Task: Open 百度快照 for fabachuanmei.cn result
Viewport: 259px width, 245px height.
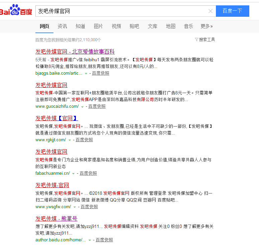Action: click(x=88, y=173)
